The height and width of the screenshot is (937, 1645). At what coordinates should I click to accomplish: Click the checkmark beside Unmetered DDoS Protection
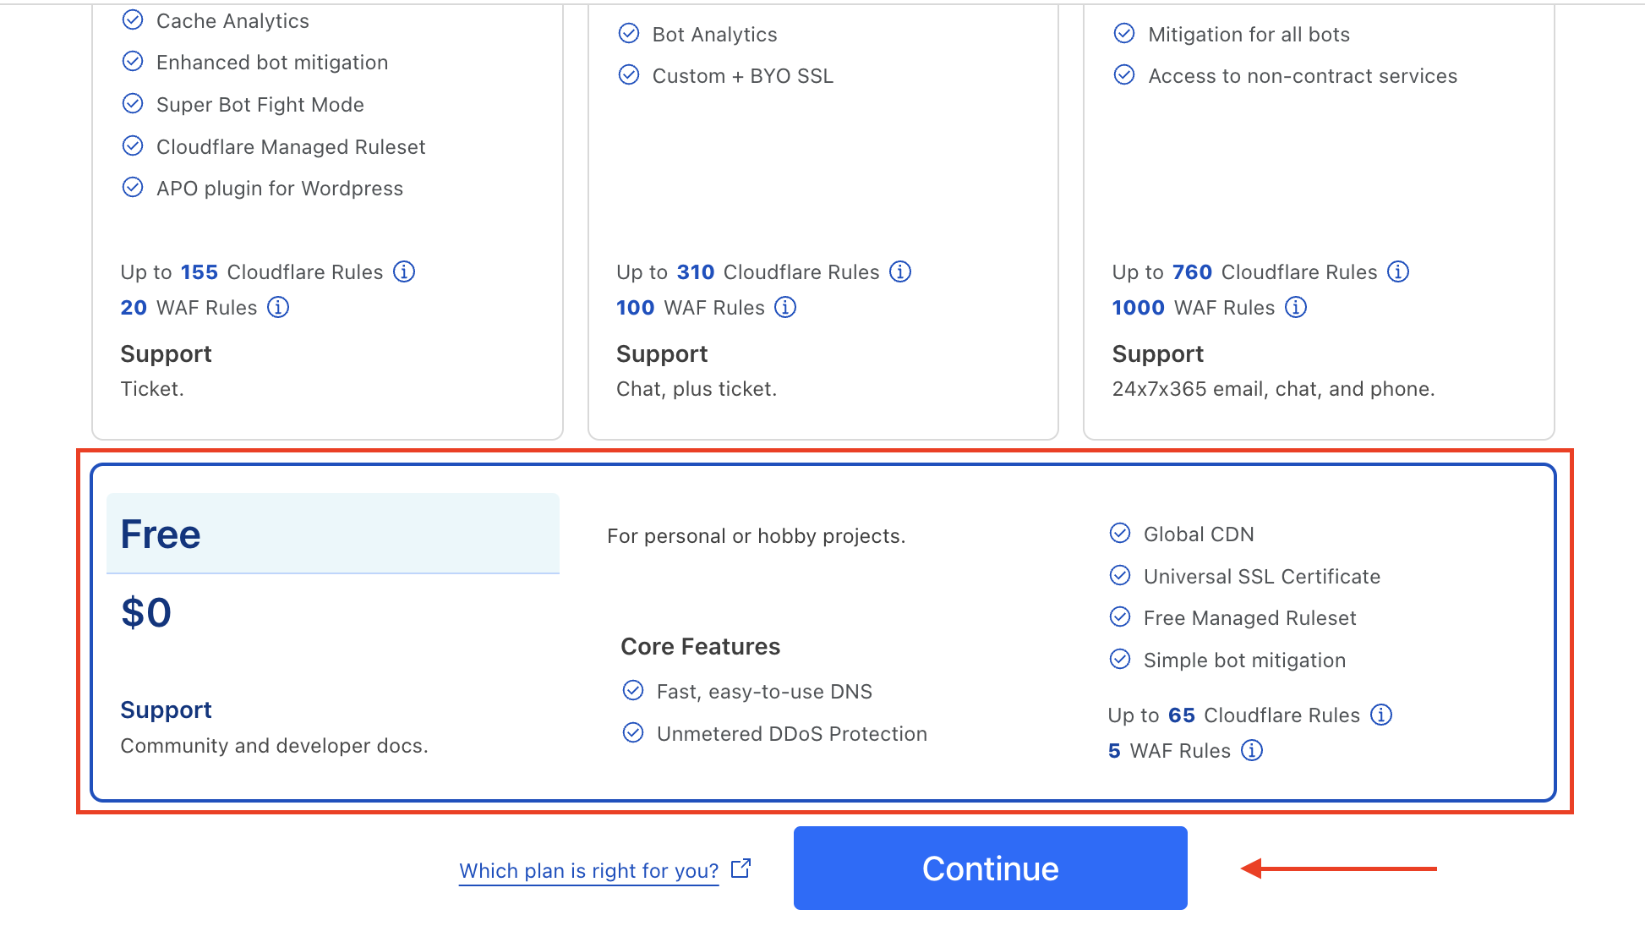pos(634,732)
